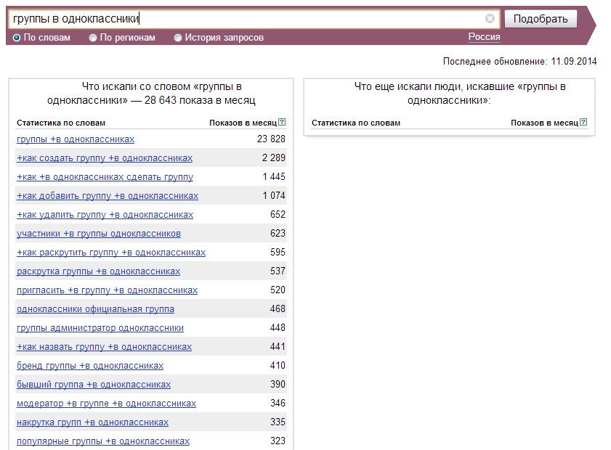Open link '+как +в одноклассниках сделать группу'
This screenshot has width=611, height=450.
point(105,177)
